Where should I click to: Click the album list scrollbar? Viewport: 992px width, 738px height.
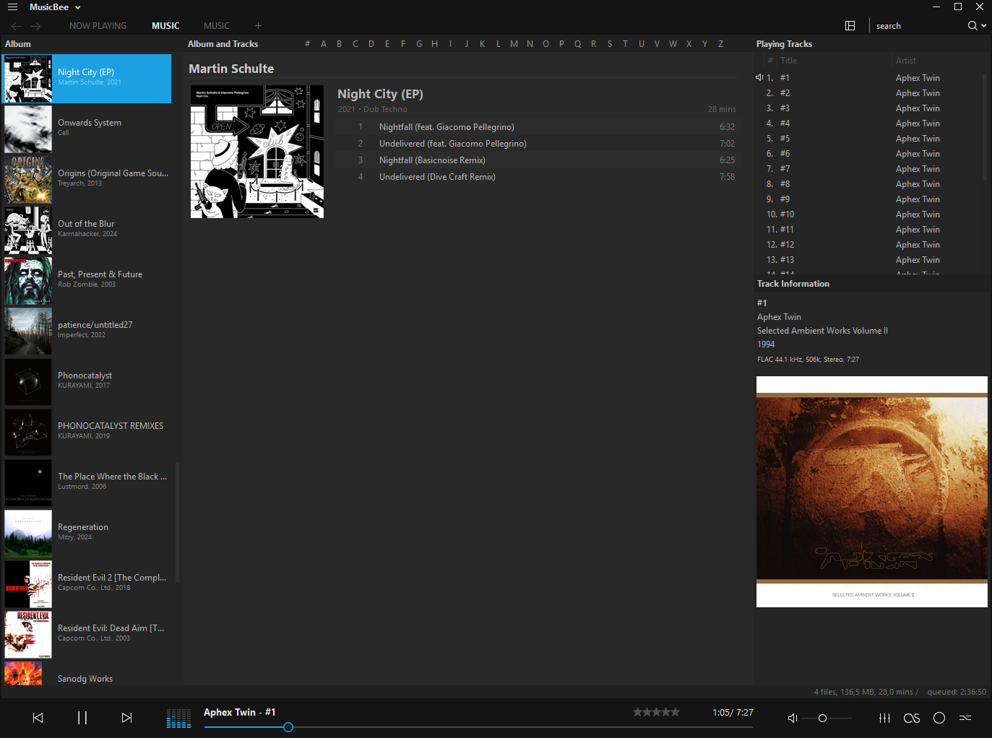click(x=178, y=522)
